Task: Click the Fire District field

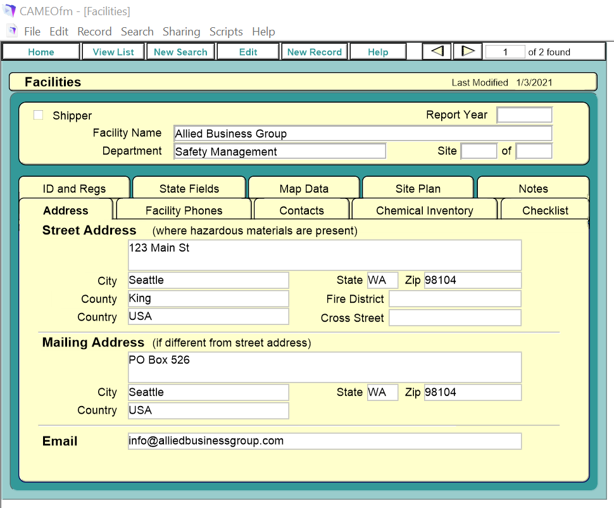Action: pos(455,299)
